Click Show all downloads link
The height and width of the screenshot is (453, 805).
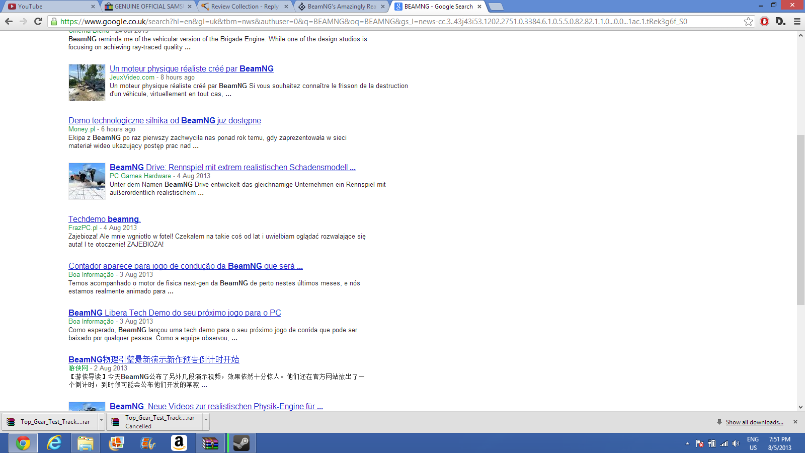754,422
